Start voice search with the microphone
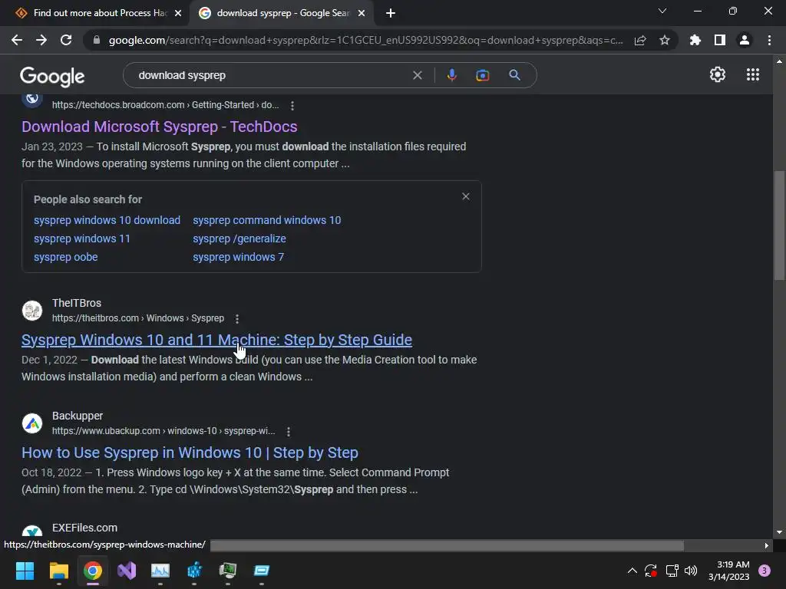The height and width of the screenshot is (589, 786). (x=451, y=75)
